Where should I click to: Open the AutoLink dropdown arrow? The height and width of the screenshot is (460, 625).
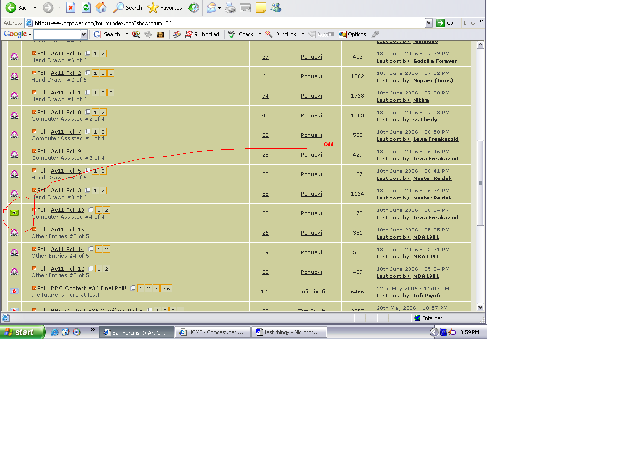(x=303, y=34)
